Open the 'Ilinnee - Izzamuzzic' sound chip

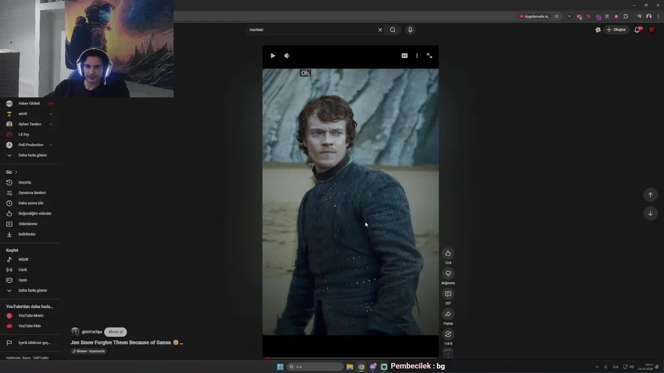(x=89, y=351)
